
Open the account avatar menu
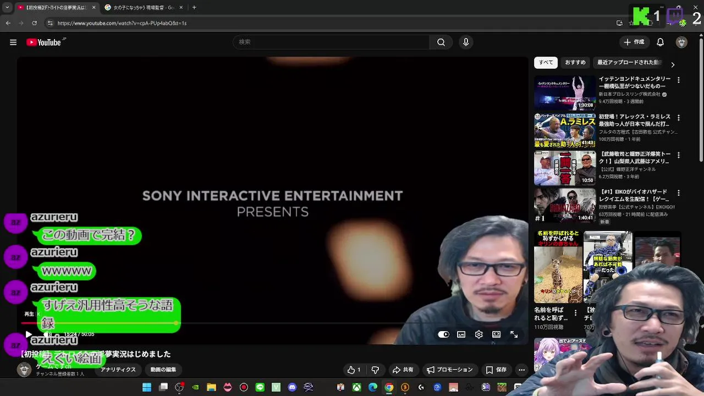coord(681,42)
